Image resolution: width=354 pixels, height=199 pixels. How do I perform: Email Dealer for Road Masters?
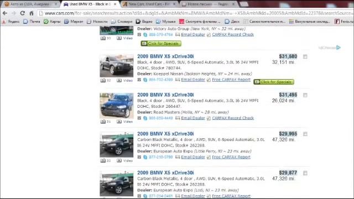click(x=193, y=118)
